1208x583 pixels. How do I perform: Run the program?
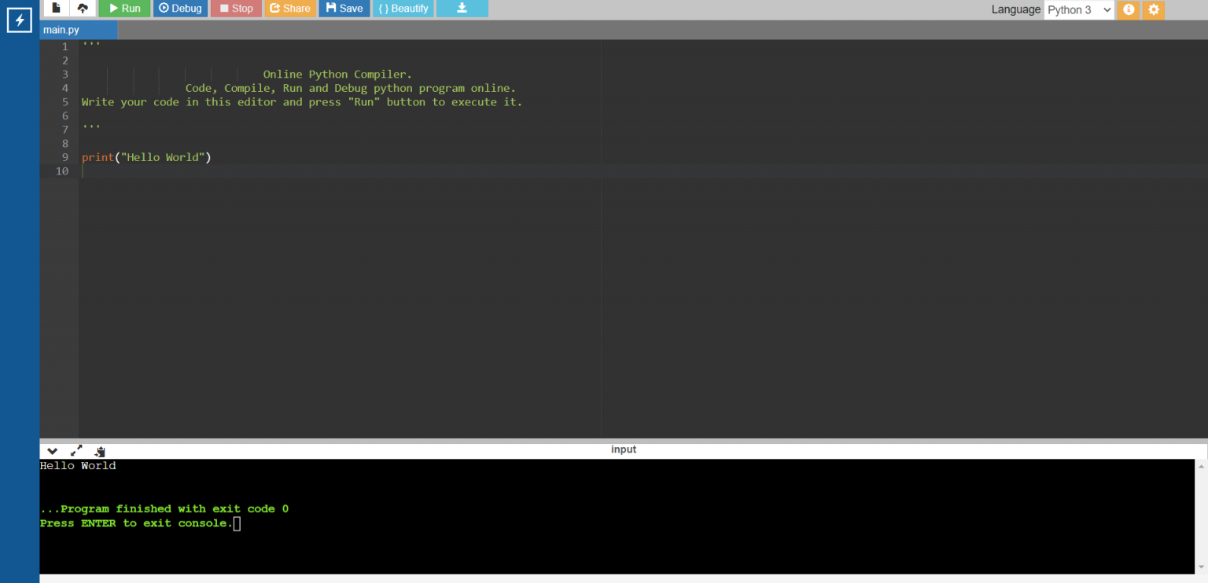124,8
